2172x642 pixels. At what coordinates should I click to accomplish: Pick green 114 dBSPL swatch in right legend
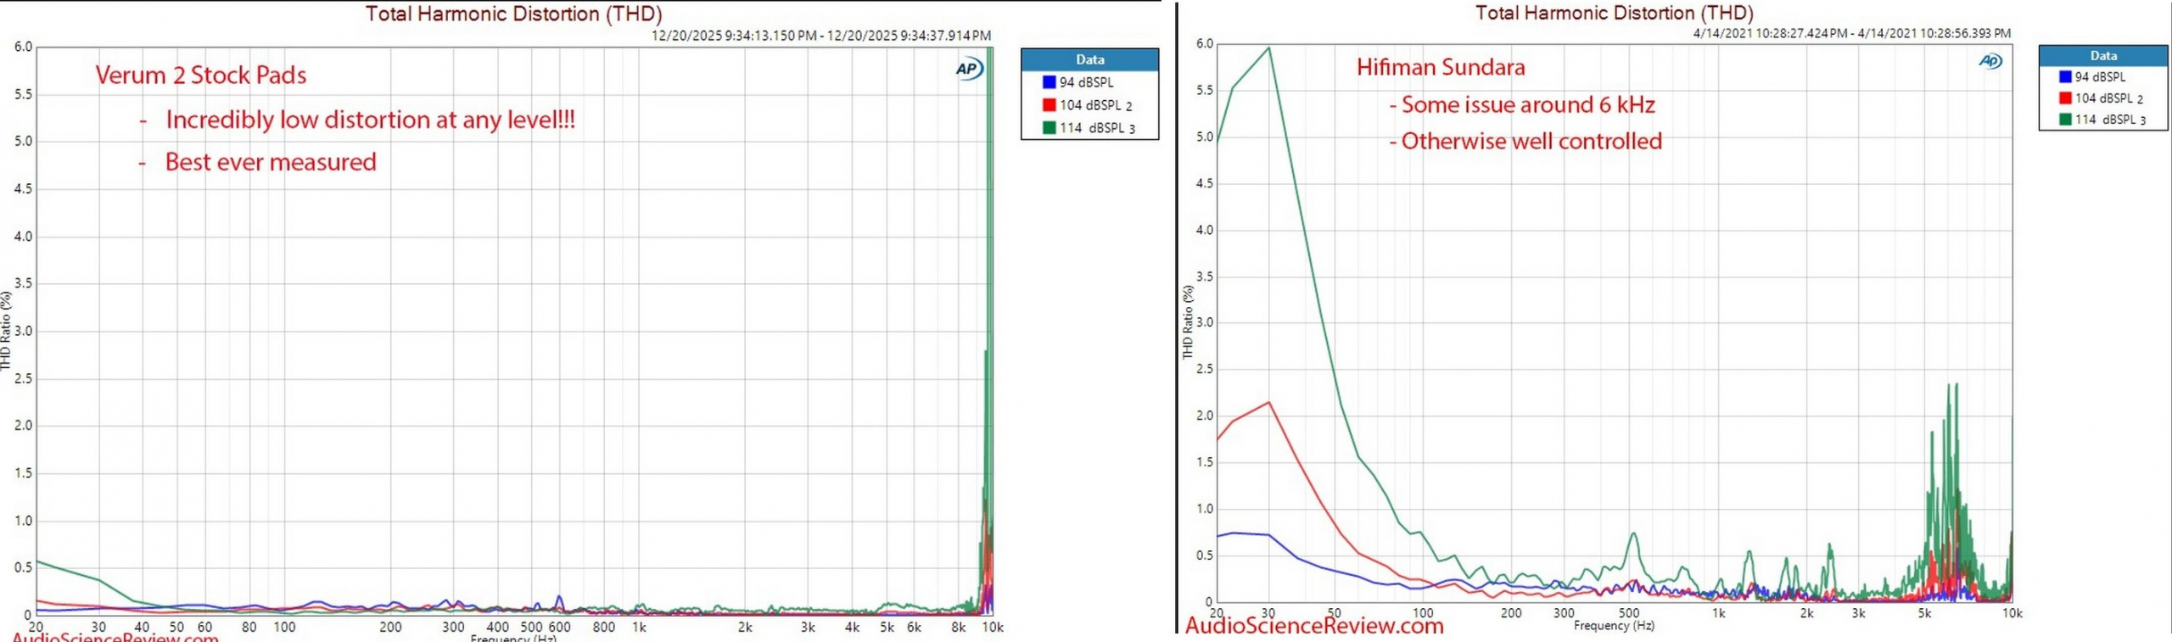coord(2065,120)
